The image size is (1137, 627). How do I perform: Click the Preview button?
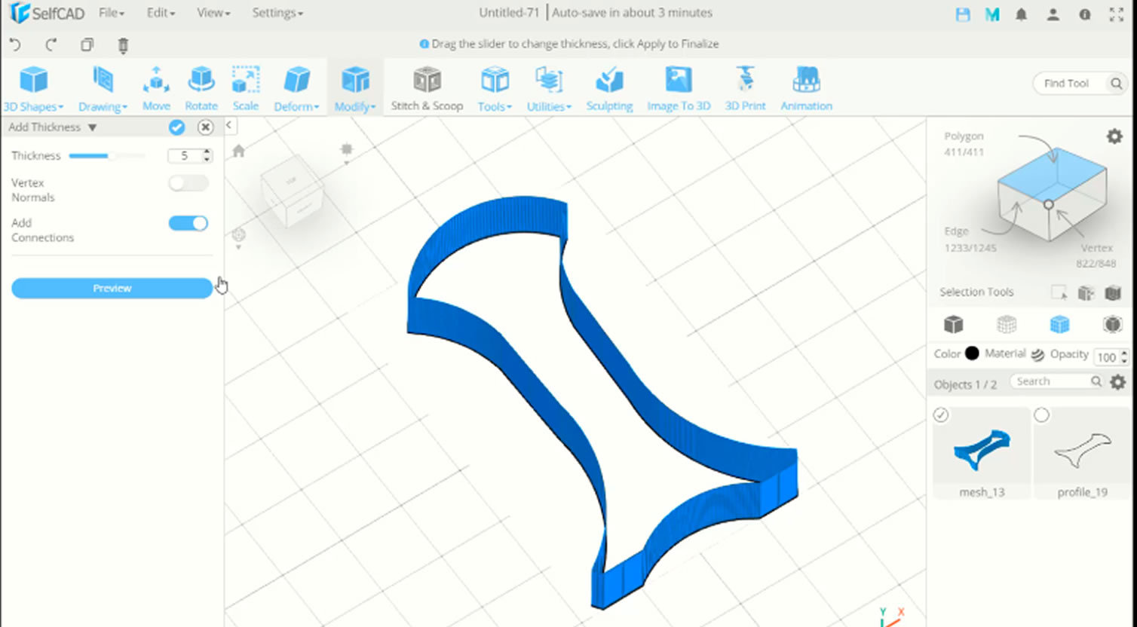[112, 288]
